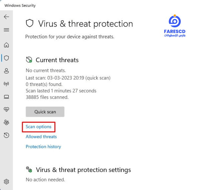Open the Allowed threats link
Screen dimensions: 200x190
pos(41,137)
